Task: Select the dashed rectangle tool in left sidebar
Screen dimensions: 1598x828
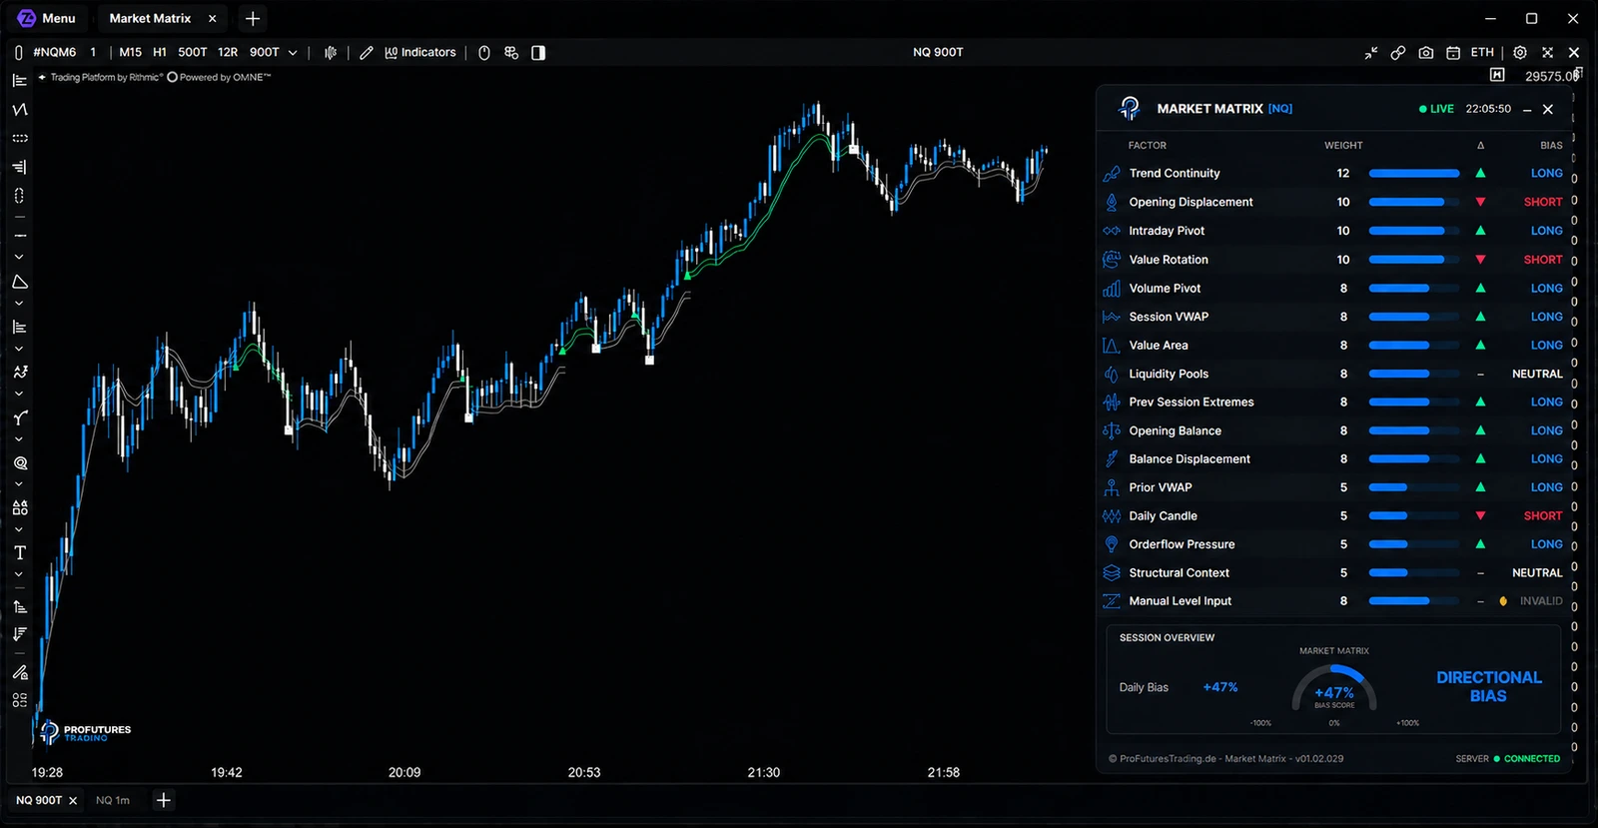Action: coord(19,138)
